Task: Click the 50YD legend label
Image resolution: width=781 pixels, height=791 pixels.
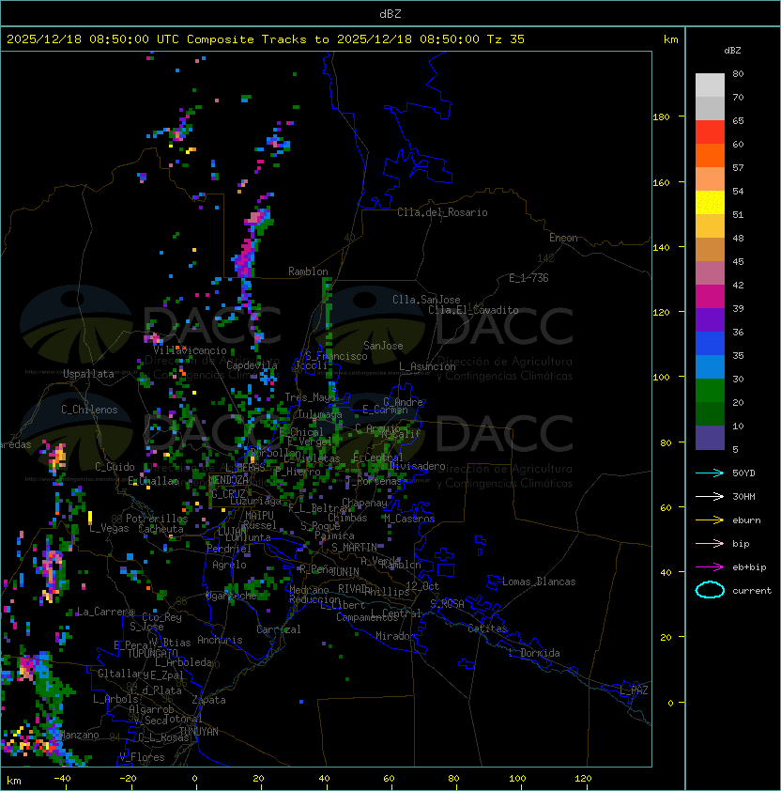Action: [x=743, y=473]
